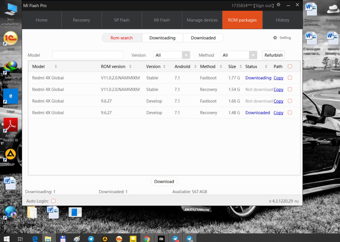Sort by Method column arrows
This screenshot has height=242, width=340.
coord(221,66)
